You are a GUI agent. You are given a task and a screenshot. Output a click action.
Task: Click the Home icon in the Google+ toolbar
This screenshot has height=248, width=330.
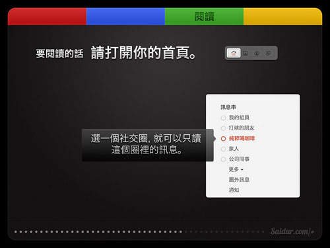coord(234,53)
